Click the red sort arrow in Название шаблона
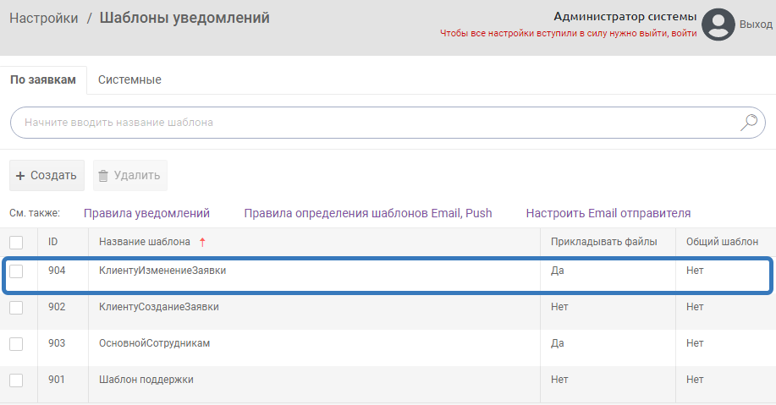Viewport: 776px width, 405px height. coord(202,242)
